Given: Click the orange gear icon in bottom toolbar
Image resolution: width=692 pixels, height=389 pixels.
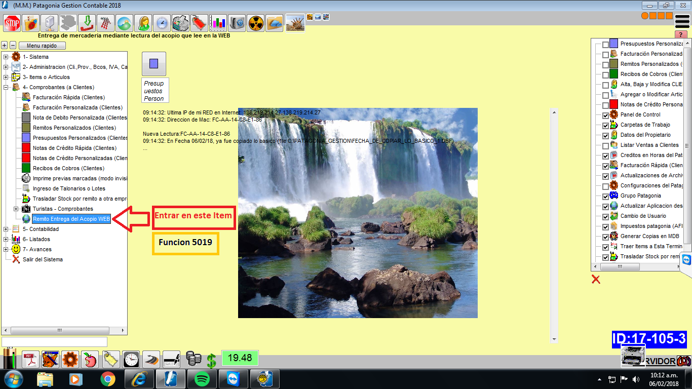Looking at the screenshot, I should pos(70,360).
